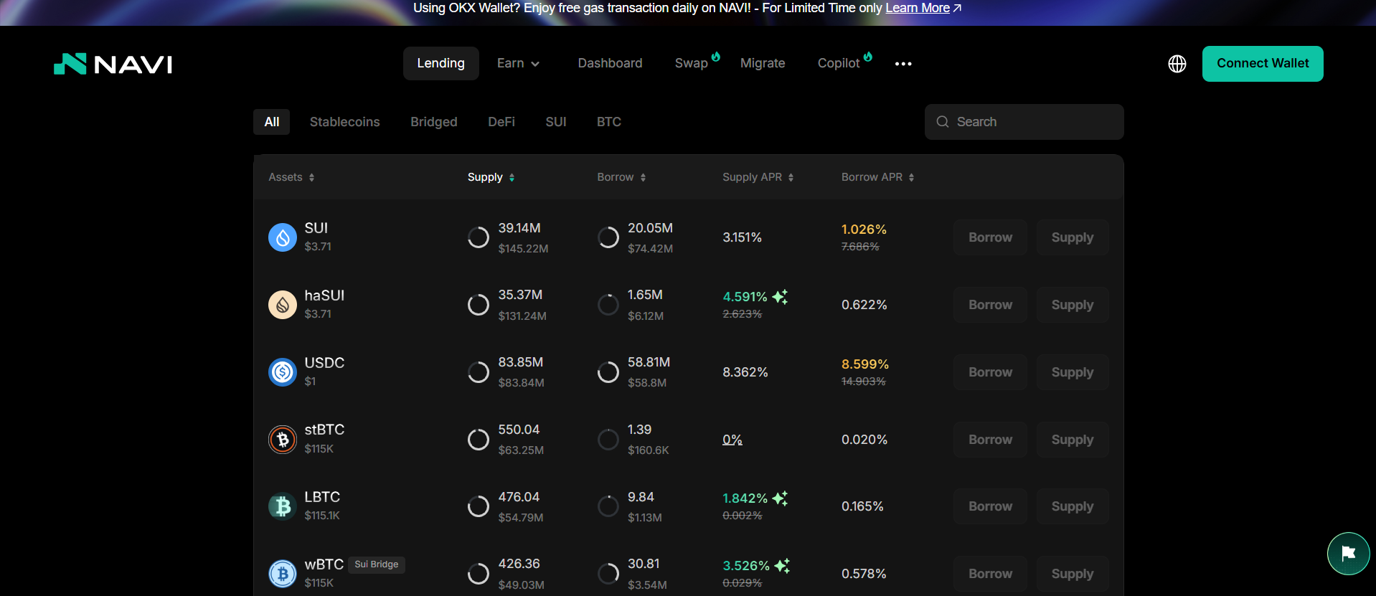Click the flame icon on Copilot

(x=868, y=57)
